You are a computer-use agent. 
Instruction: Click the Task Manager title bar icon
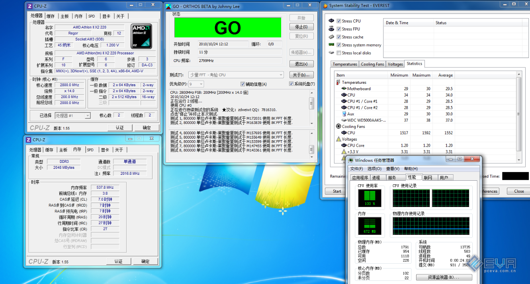(x=351, y=160)
